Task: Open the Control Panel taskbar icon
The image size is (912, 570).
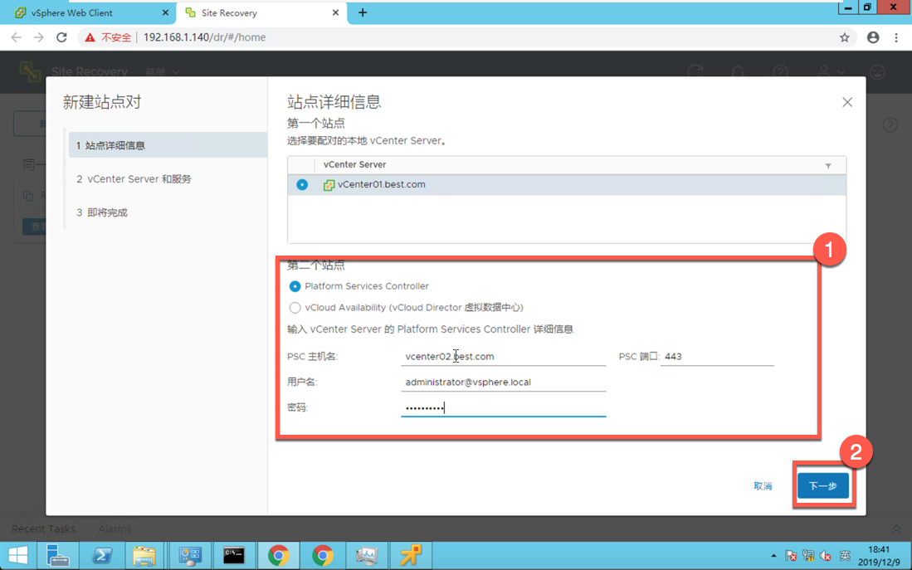Action: click(x=189, y=555)
